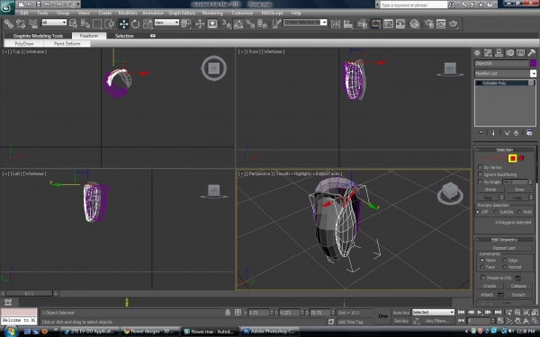The width and height of the screenshot is (540, 337).
Task: Open the Quick Access toolbar dropdown arrow
Action: (78, 4)
